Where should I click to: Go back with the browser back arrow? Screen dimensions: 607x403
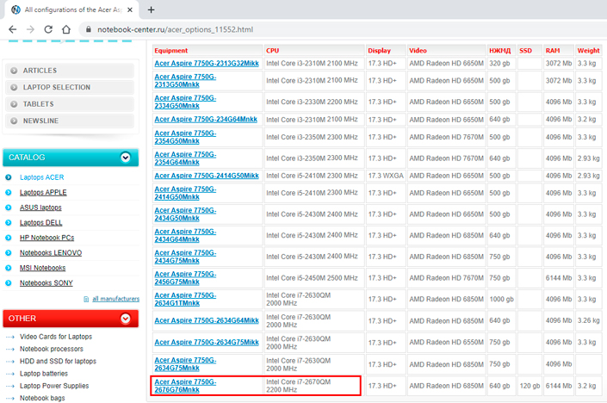[12, 29]
